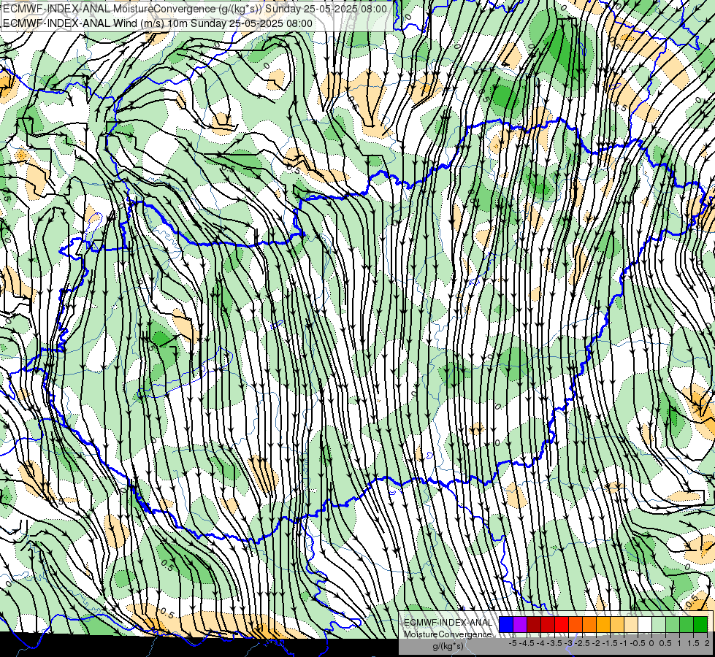
Task: Click 'MoistureConvergence' label in legend box
Action: tap(448, 634)
